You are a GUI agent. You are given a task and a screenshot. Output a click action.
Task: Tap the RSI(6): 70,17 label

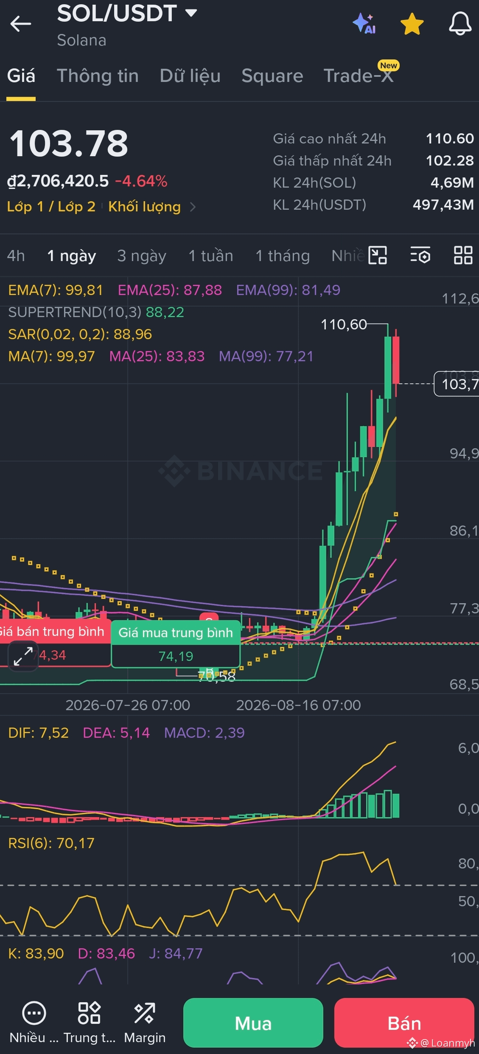click(x=51, y=843)
